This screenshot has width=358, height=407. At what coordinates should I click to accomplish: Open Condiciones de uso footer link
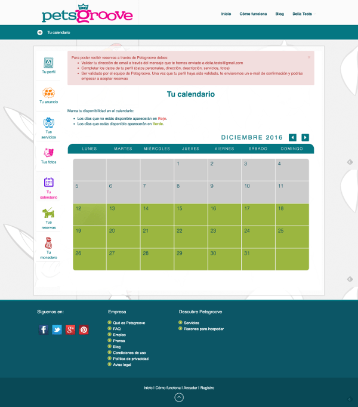click(129, 353)
